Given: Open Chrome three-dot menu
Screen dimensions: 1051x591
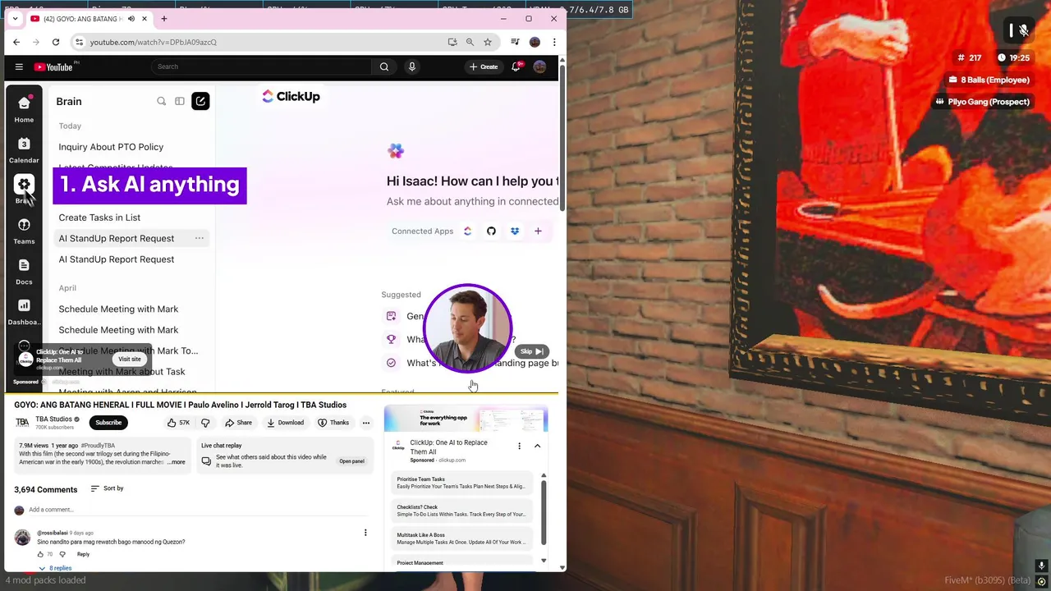Looking at the screenshot, I should click(554, 42).
